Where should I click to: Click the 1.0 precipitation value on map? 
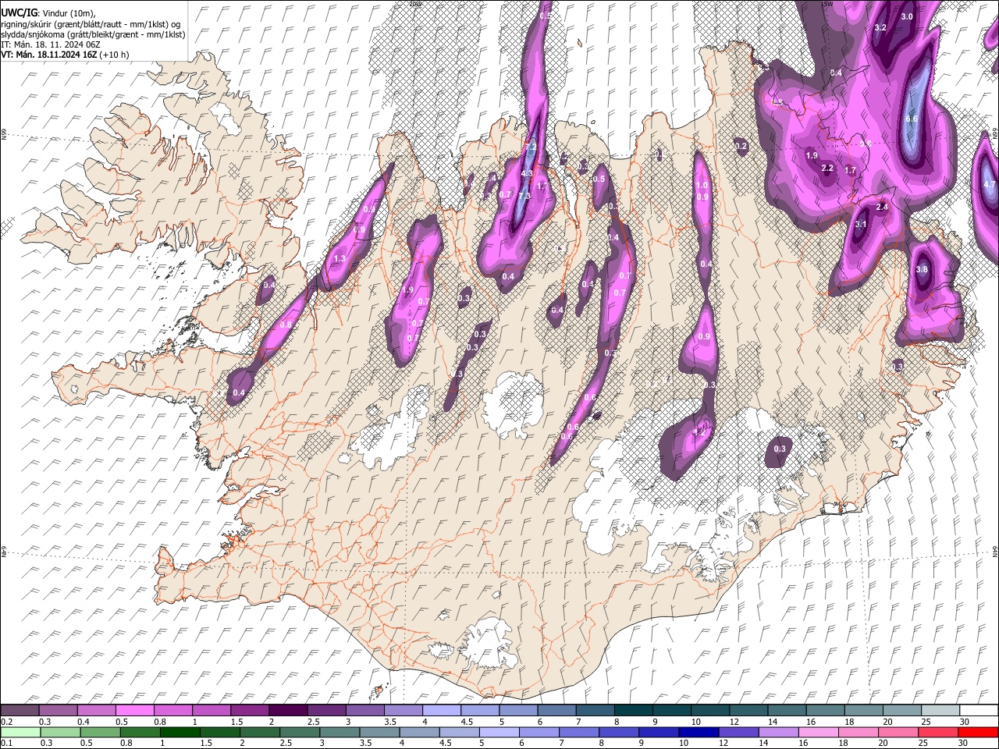pos(702,185)
